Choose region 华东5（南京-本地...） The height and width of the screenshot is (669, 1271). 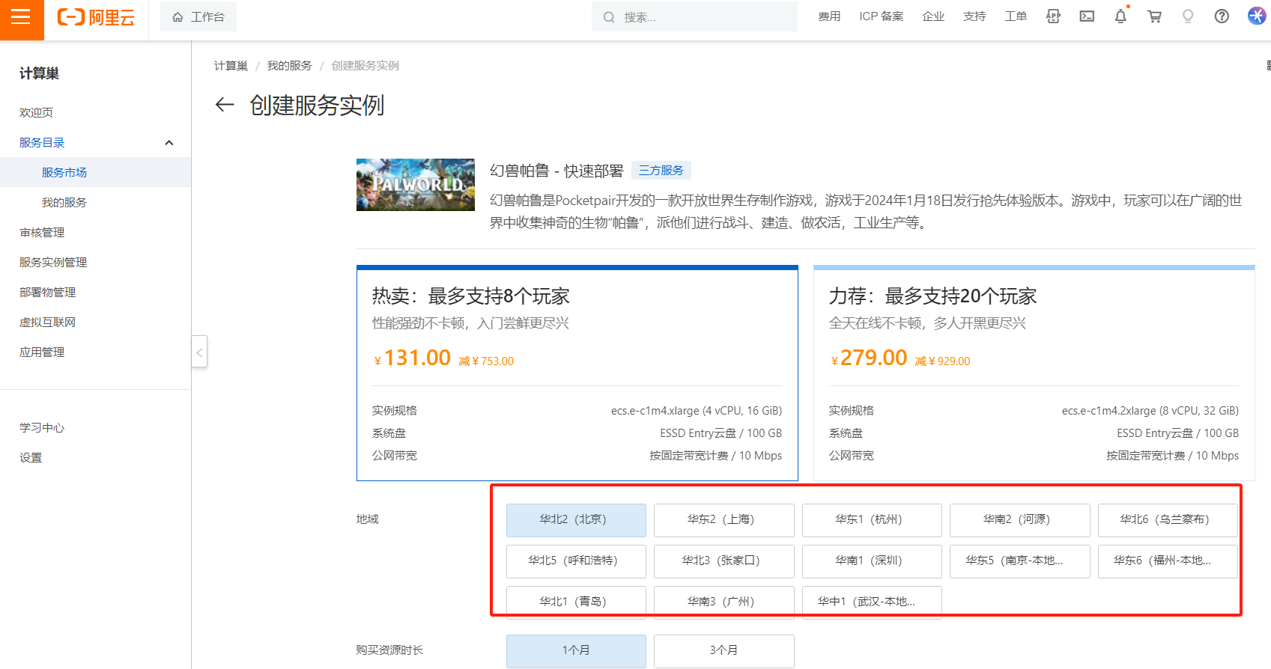[1019, 561]
